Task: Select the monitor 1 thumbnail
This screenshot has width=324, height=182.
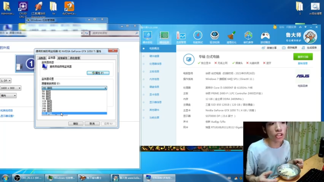Action: (25, 63)
